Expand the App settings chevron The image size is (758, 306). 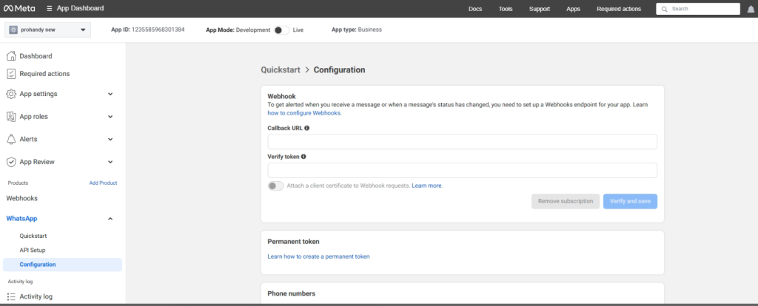pos(110,94)
